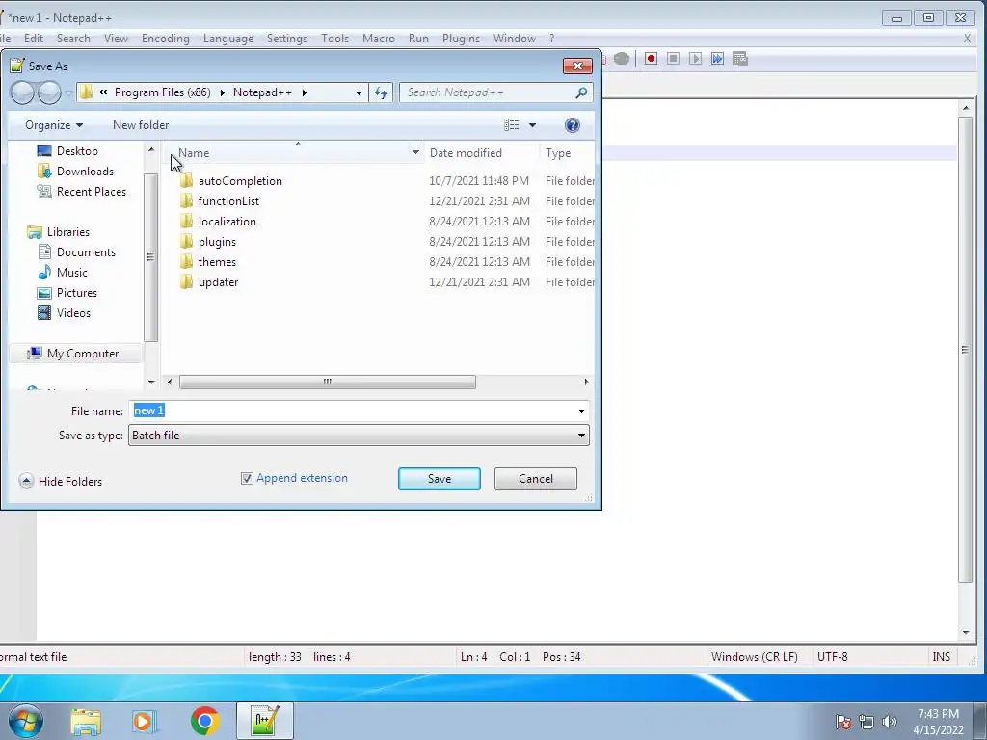
Task: Open the Tools menu
Action: [334, 39]
